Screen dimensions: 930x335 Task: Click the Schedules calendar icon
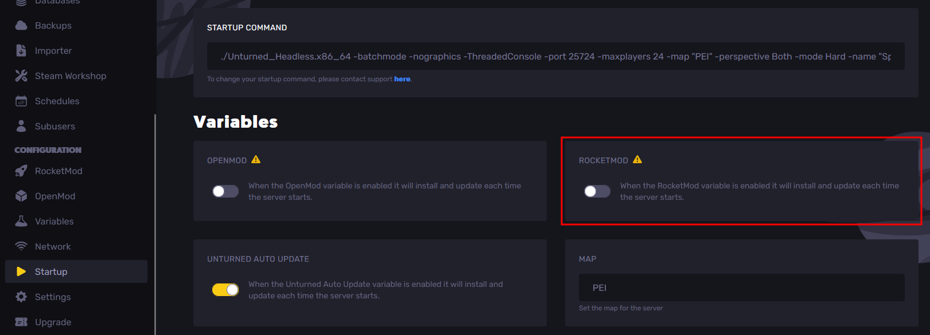click(x=21, y=101)
